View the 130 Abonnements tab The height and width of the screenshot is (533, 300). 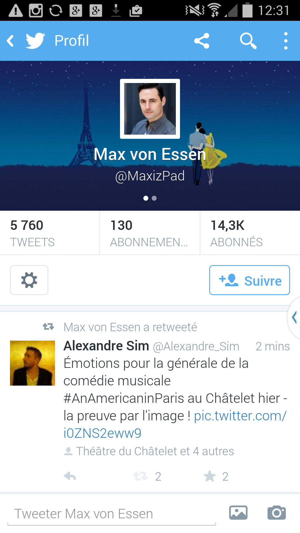pyautogui.click(x=150, y=233)
